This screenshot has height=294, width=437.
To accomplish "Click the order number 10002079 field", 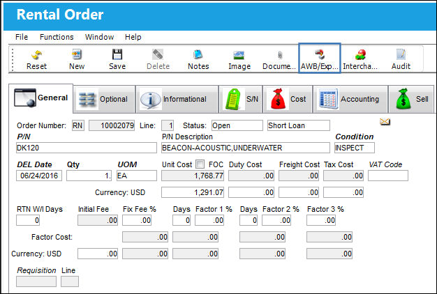I will pos(112,125).
